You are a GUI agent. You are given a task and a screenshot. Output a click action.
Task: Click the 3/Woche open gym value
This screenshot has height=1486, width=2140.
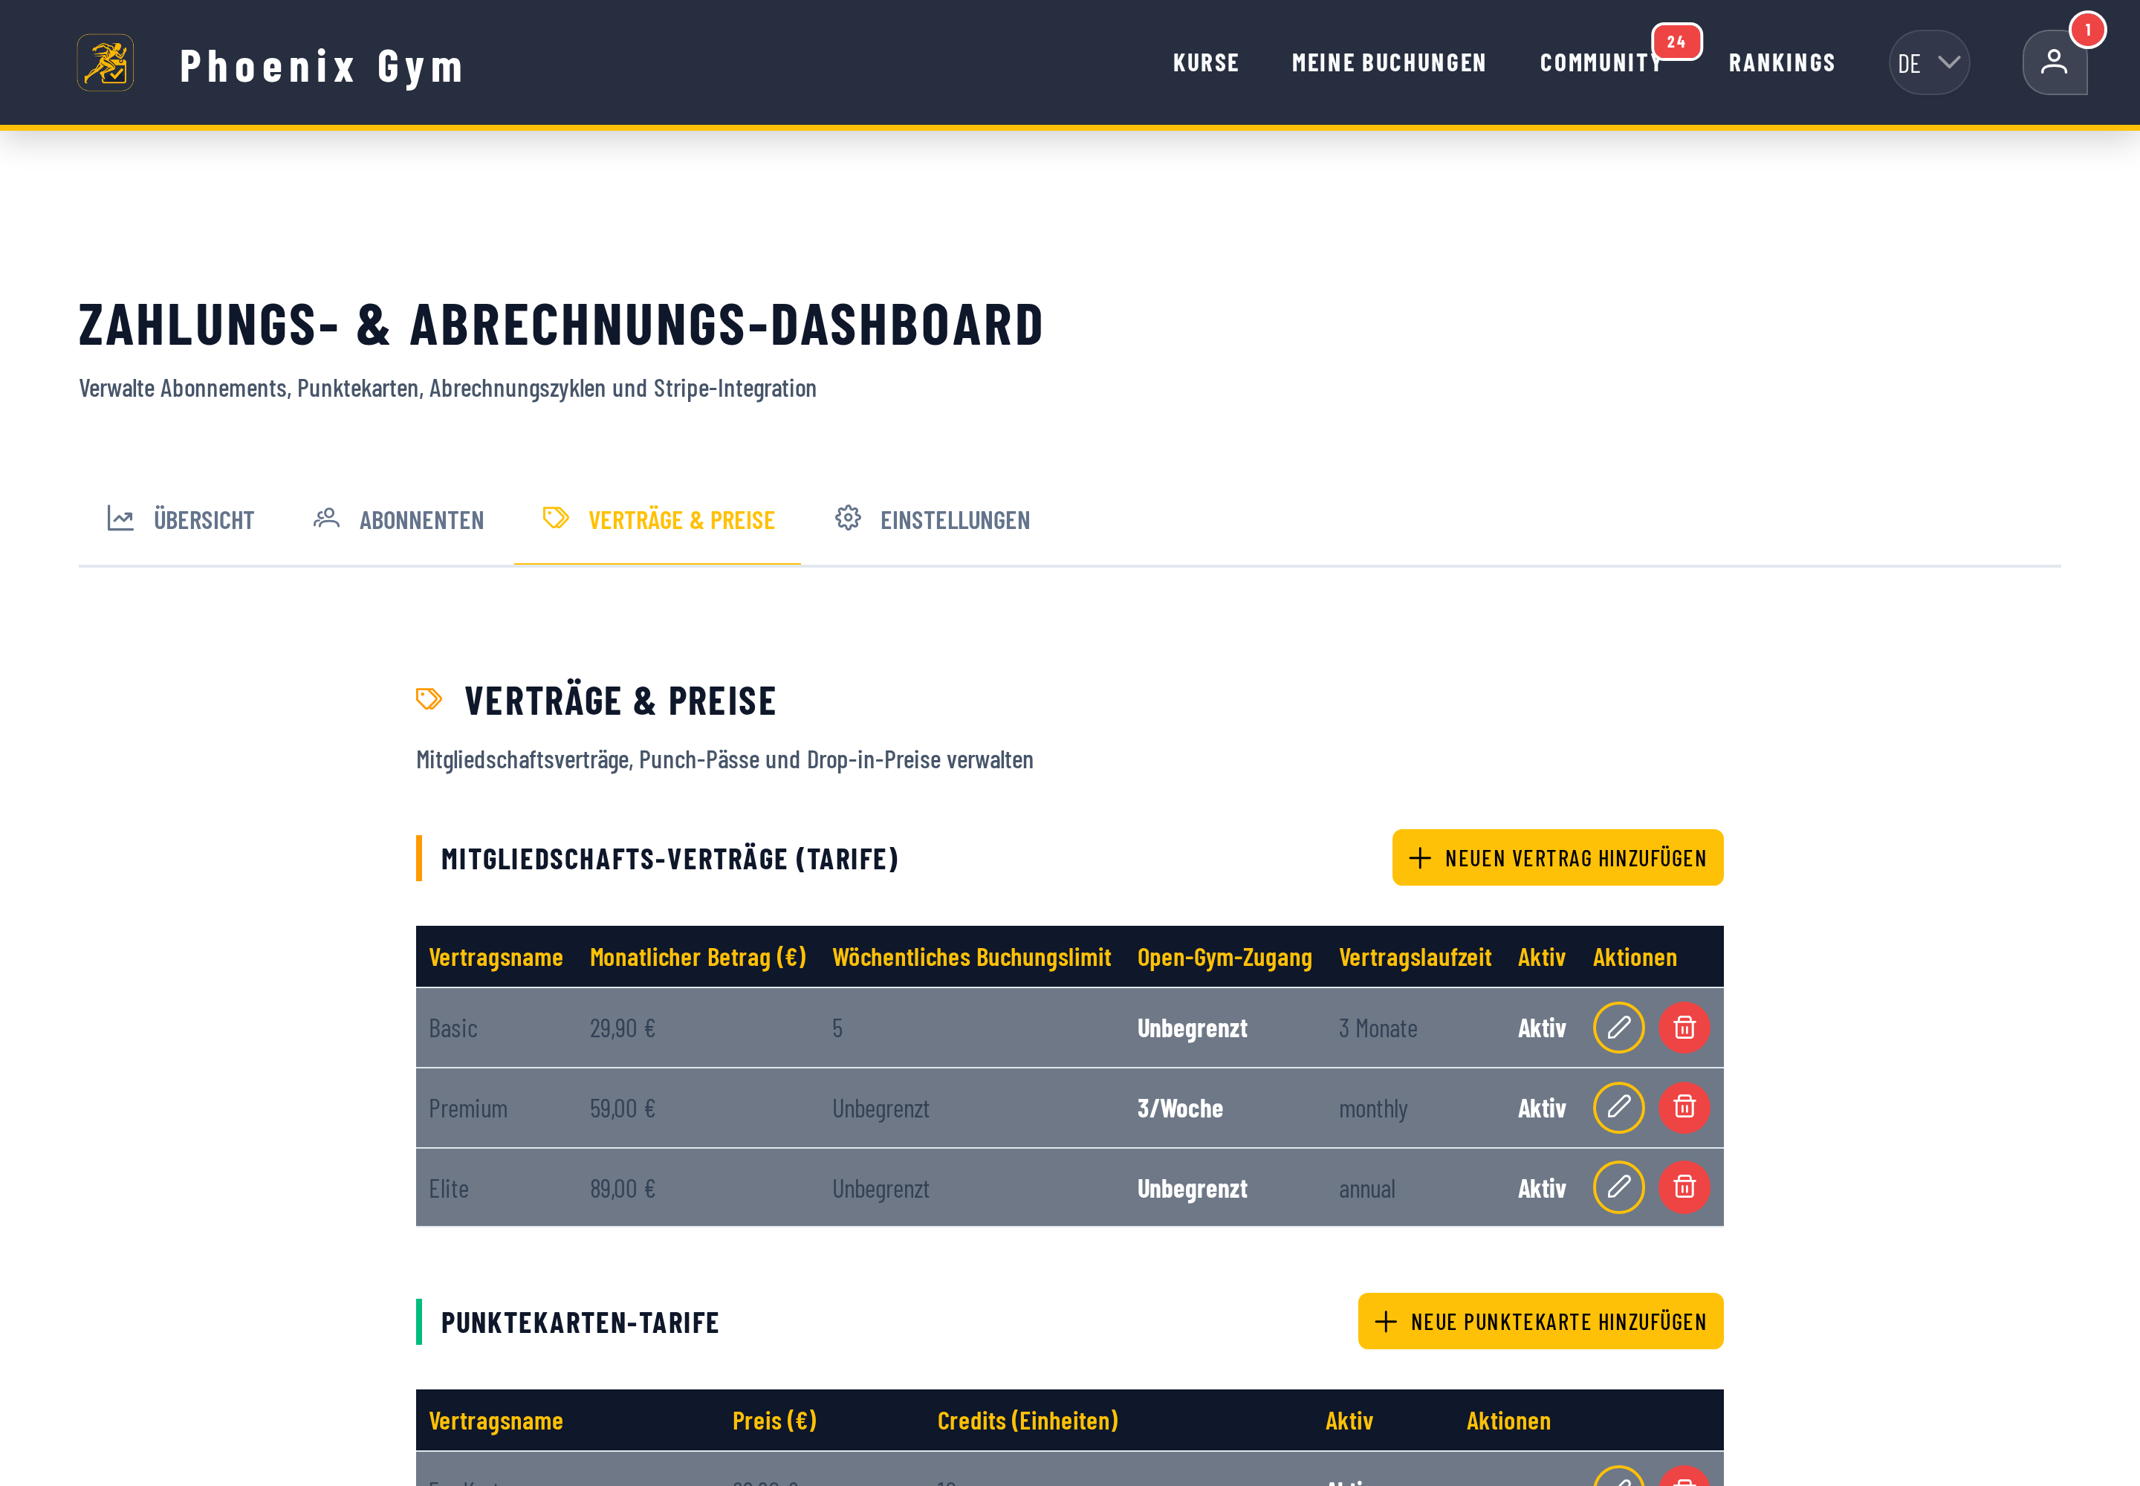pyautogui.click(x=1180, y=1108)
